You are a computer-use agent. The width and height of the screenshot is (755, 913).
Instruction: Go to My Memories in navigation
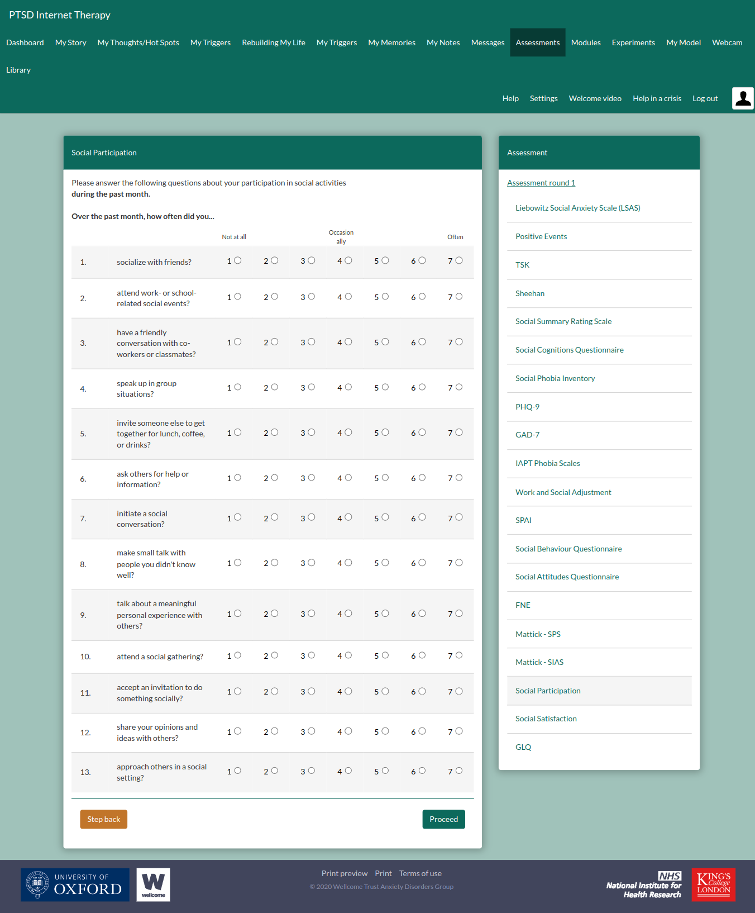pyautogui.click(x=391, y=42)
